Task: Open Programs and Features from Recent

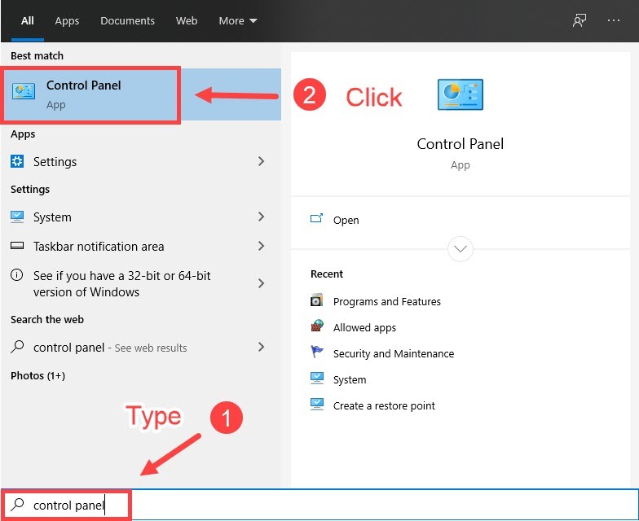Action: [386, 301]
